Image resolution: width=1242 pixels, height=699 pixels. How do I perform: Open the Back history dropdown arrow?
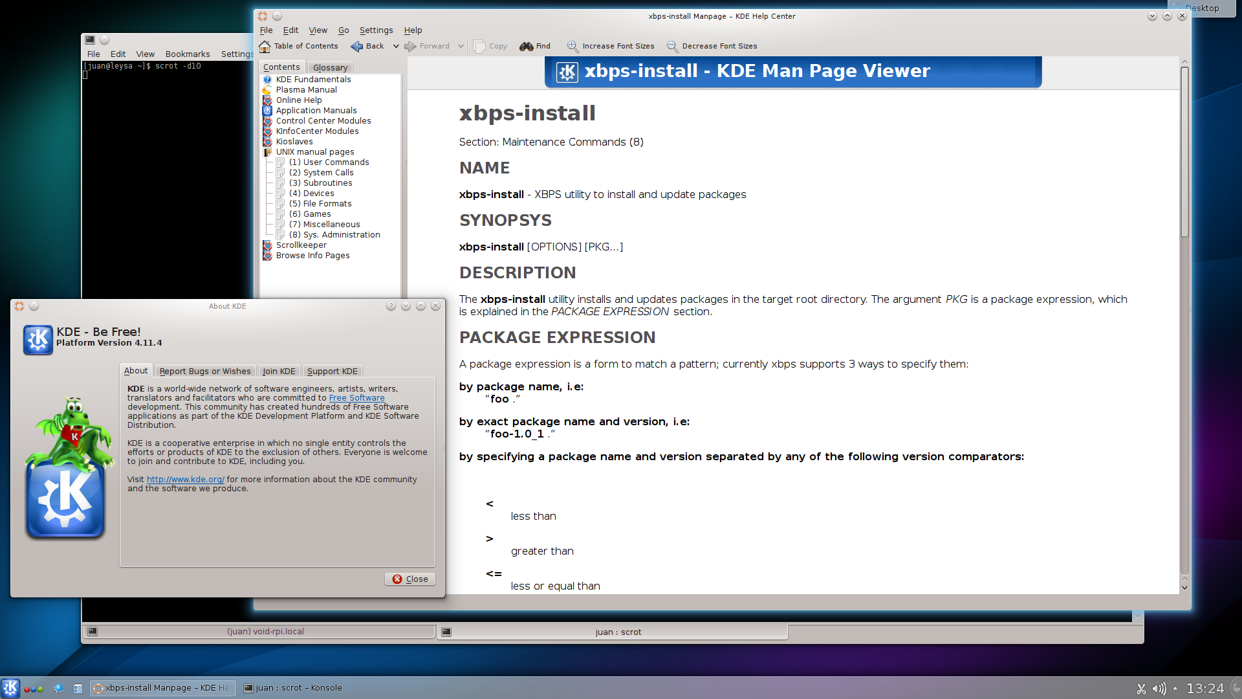point(396,46)
